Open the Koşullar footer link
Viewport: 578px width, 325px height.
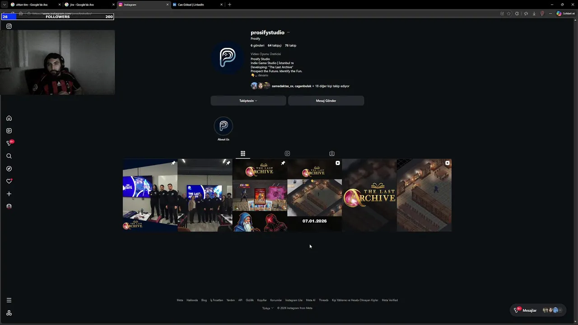(x=262, y=300)
